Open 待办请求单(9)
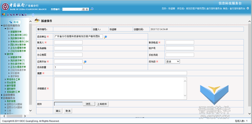The height and width of the screenshot is (124, 252). click(17, 64)
